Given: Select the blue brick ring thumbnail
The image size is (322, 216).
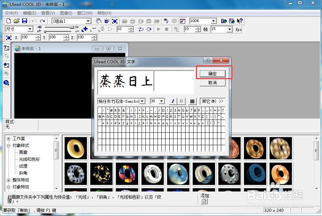Looking at the screenshot, I should pos(255,174).
